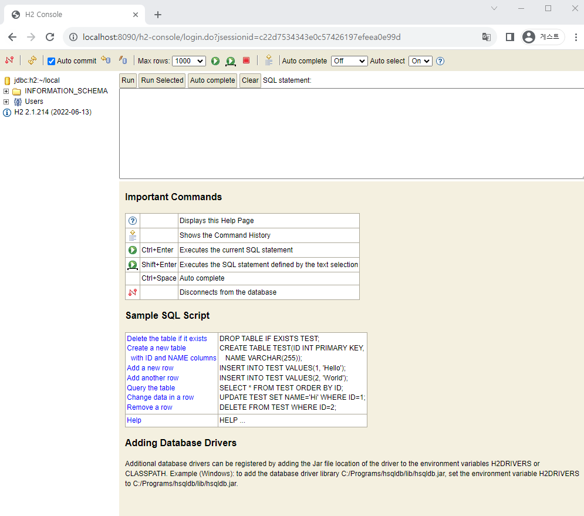Click the Ctrl+Space shortcut cell
Screen dimensions: 584x516
(x=158, y=278)
